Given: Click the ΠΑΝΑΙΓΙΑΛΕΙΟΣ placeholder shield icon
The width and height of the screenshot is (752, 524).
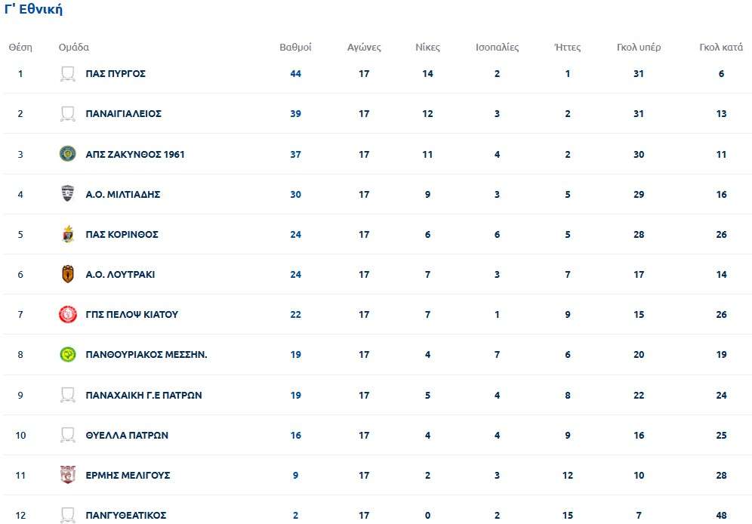Looking at the screenshot, I should point(68,114).
